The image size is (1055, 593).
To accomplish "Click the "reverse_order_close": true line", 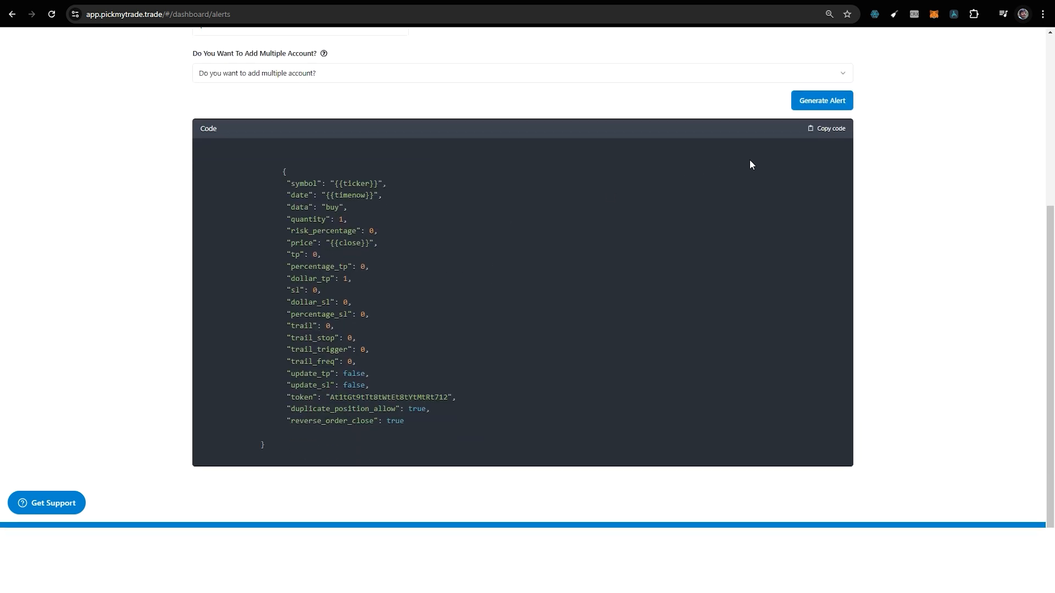I will tap(345, 421).
